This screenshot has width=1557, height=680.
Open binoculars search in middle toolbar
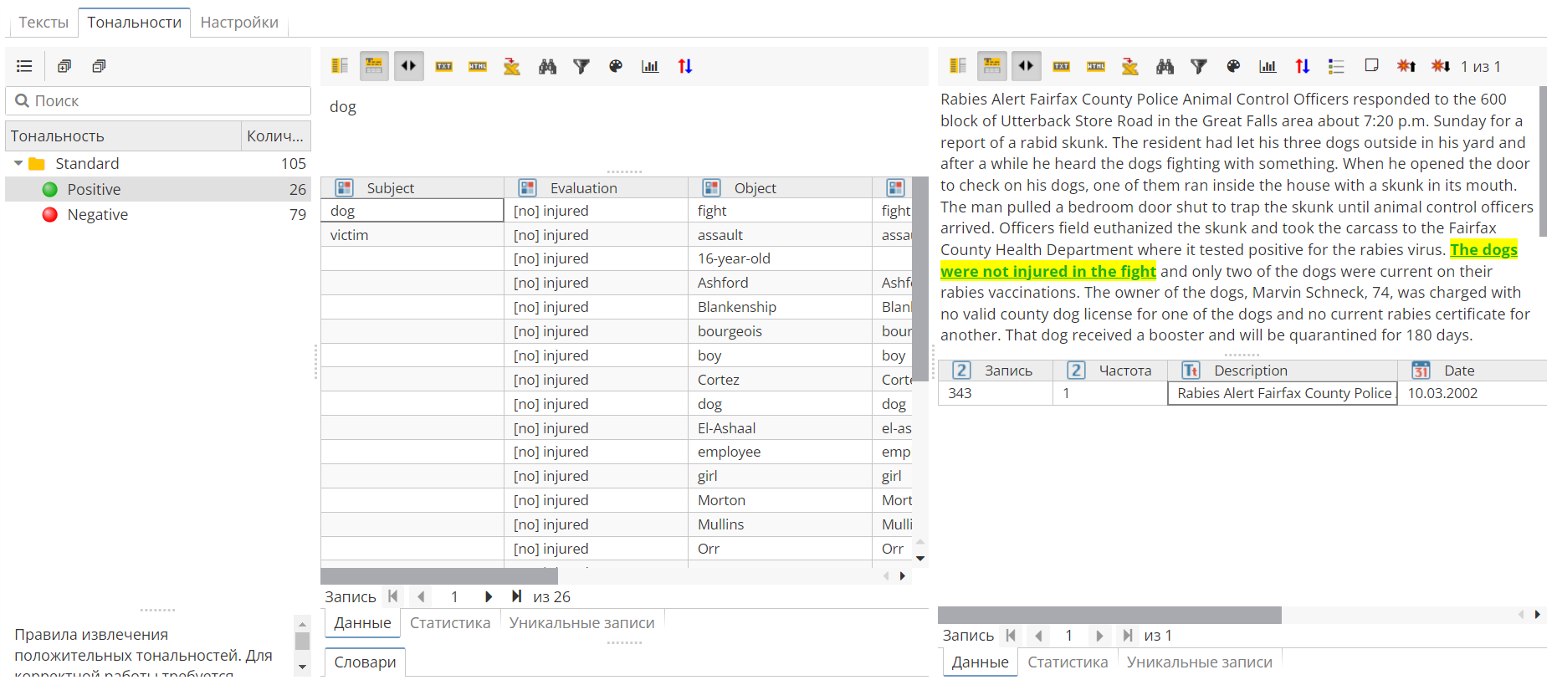[x=547, y=66]
